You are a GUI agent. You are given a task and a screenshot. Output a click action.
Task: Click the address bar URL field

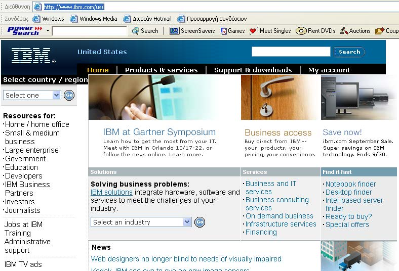216,7
